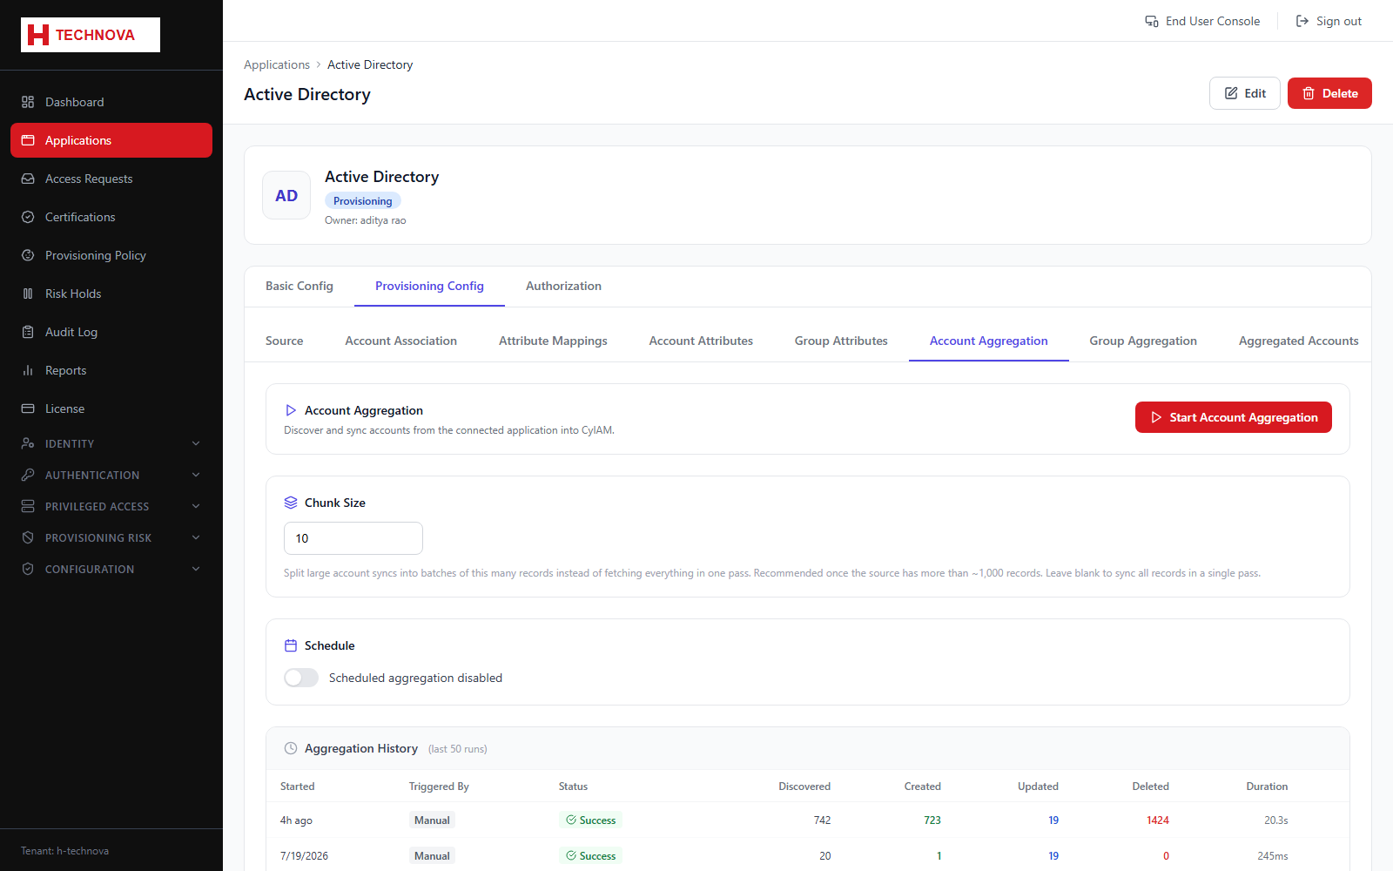
Task: Click the 'Owner: aditya rao' text
Action: 366,220
